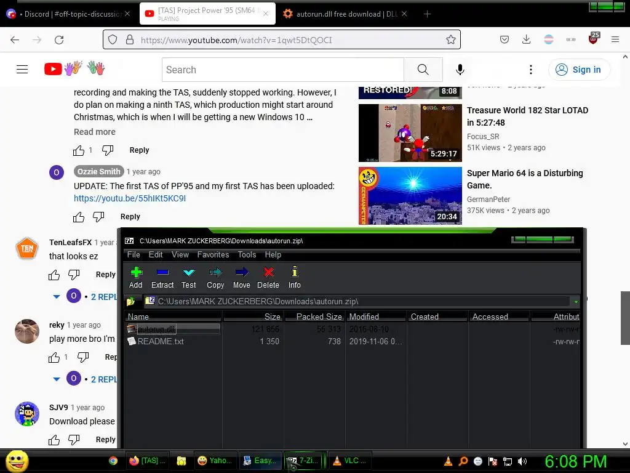
Task: Sort 7-Zip list by Name column
Action: click(x=173, y=317)
